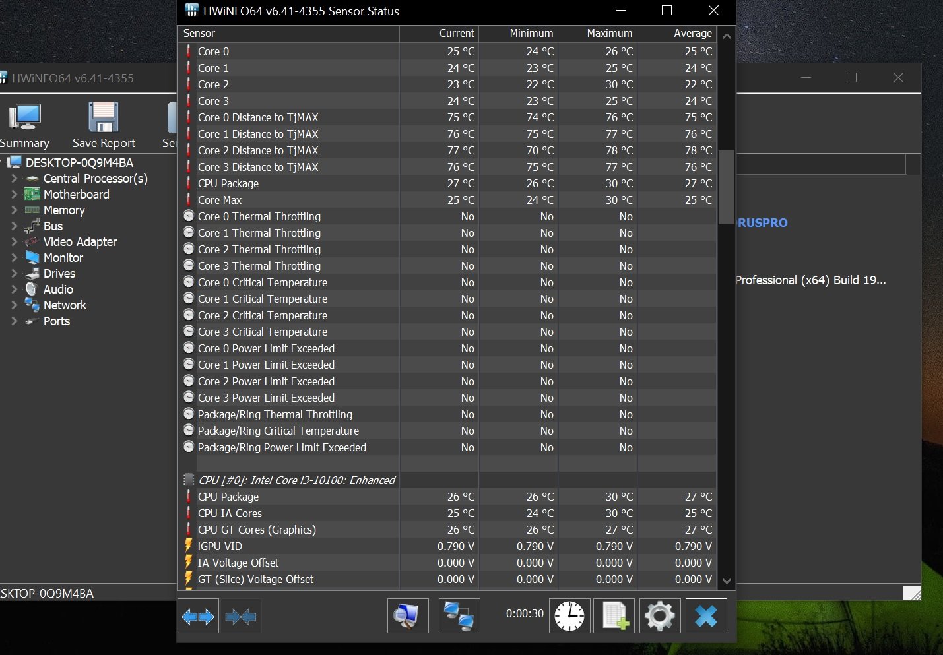Image resolution: width=943 pixels, height=655 pixels.
Task: Select the Core 2 Distance to TjMAX row
Action: pos(447,150)
